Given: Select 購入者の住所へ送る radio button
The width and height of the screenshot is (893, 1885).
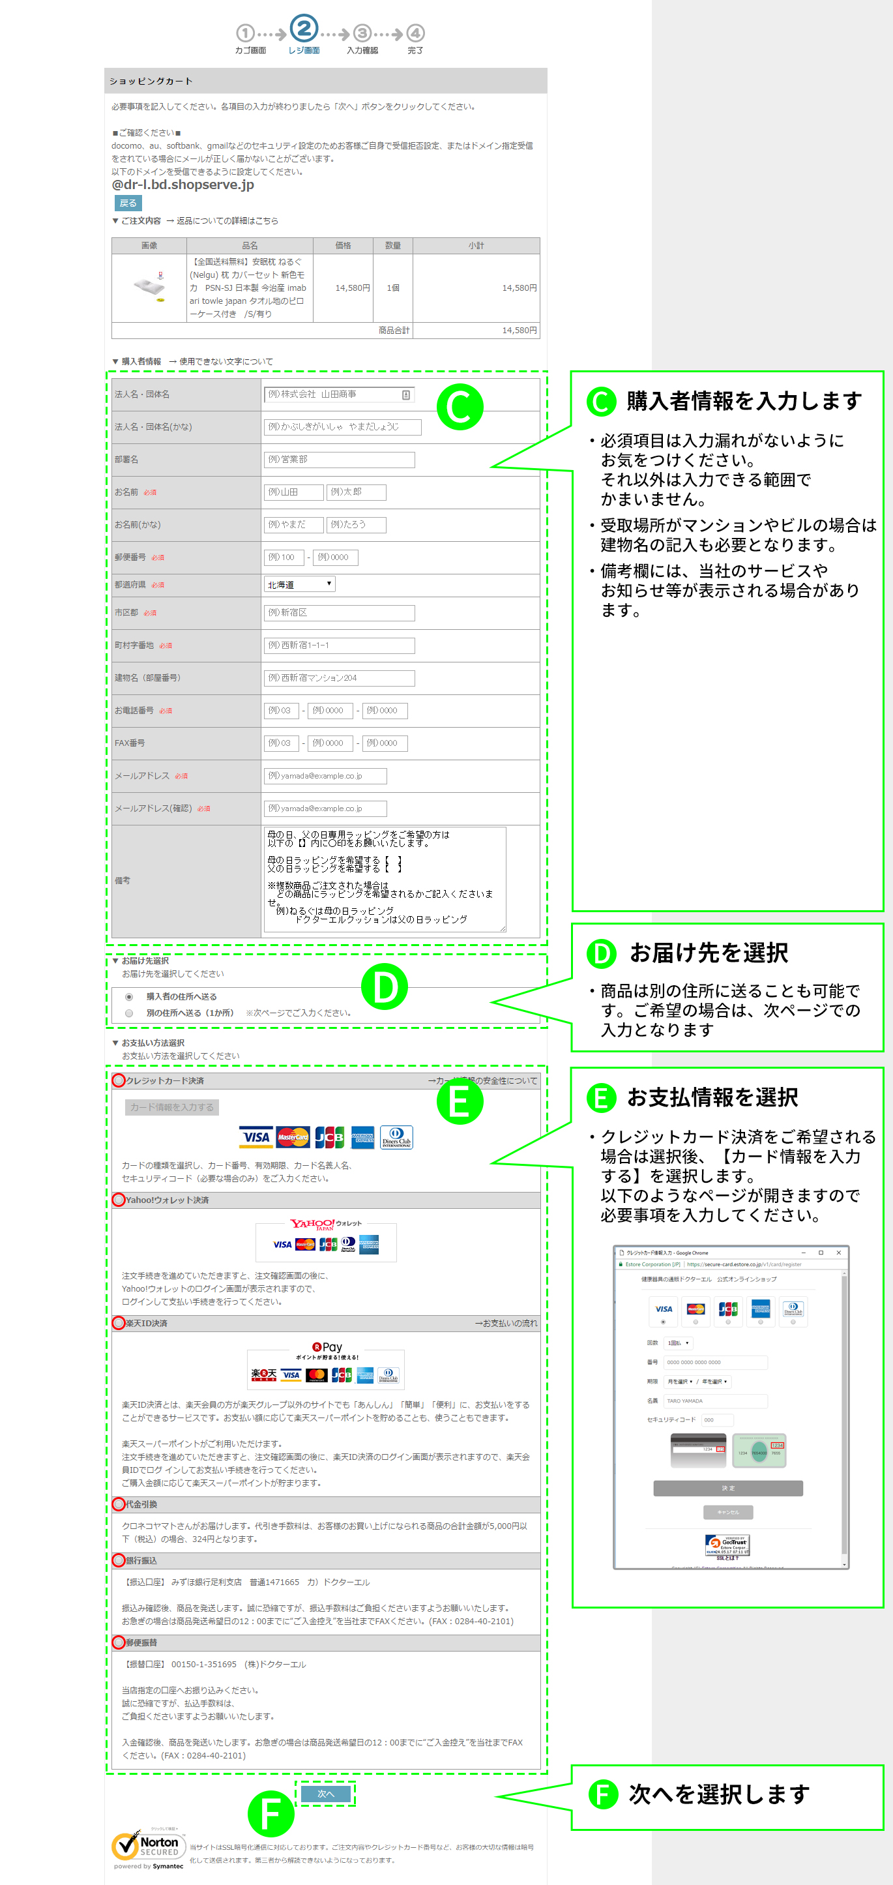Looking at the screenshot, I should tap(128, 997).
